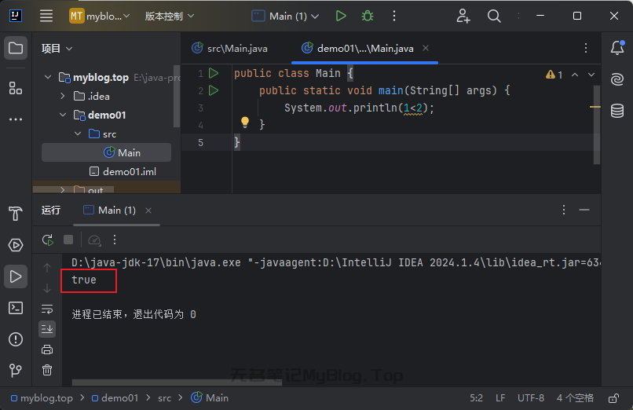Open project name myblo... dropdown
This screenshot has width=633, height=410.
(x=100, y=16)
